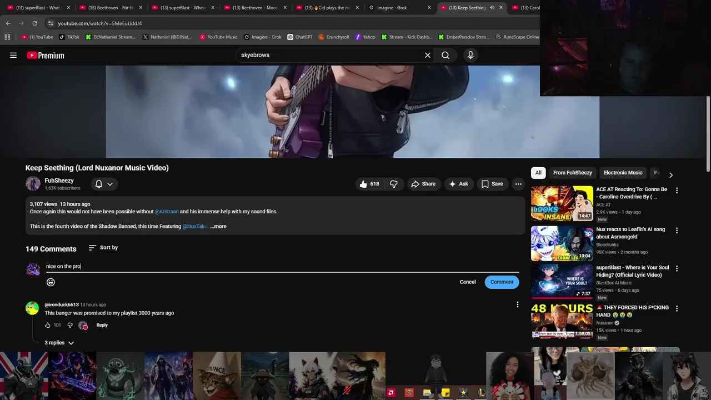Click the comment text field
Image resolution: width=711 pixels, height=400 pixels.
[282, 267]
